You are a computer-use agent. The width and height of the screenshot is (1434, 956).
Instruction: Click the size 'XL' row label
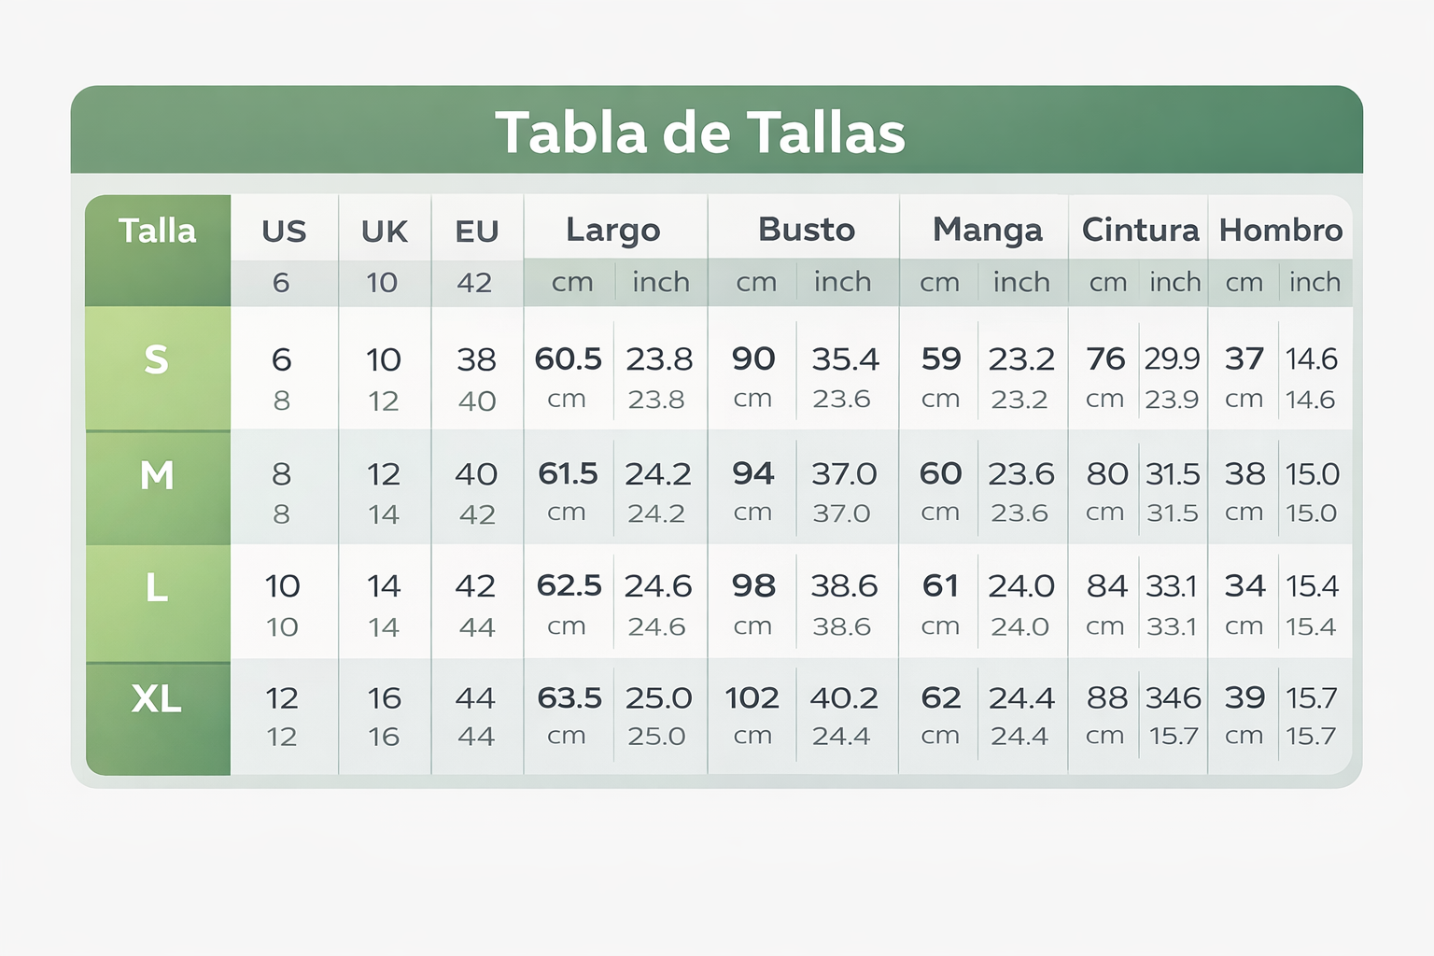(157, 698)
